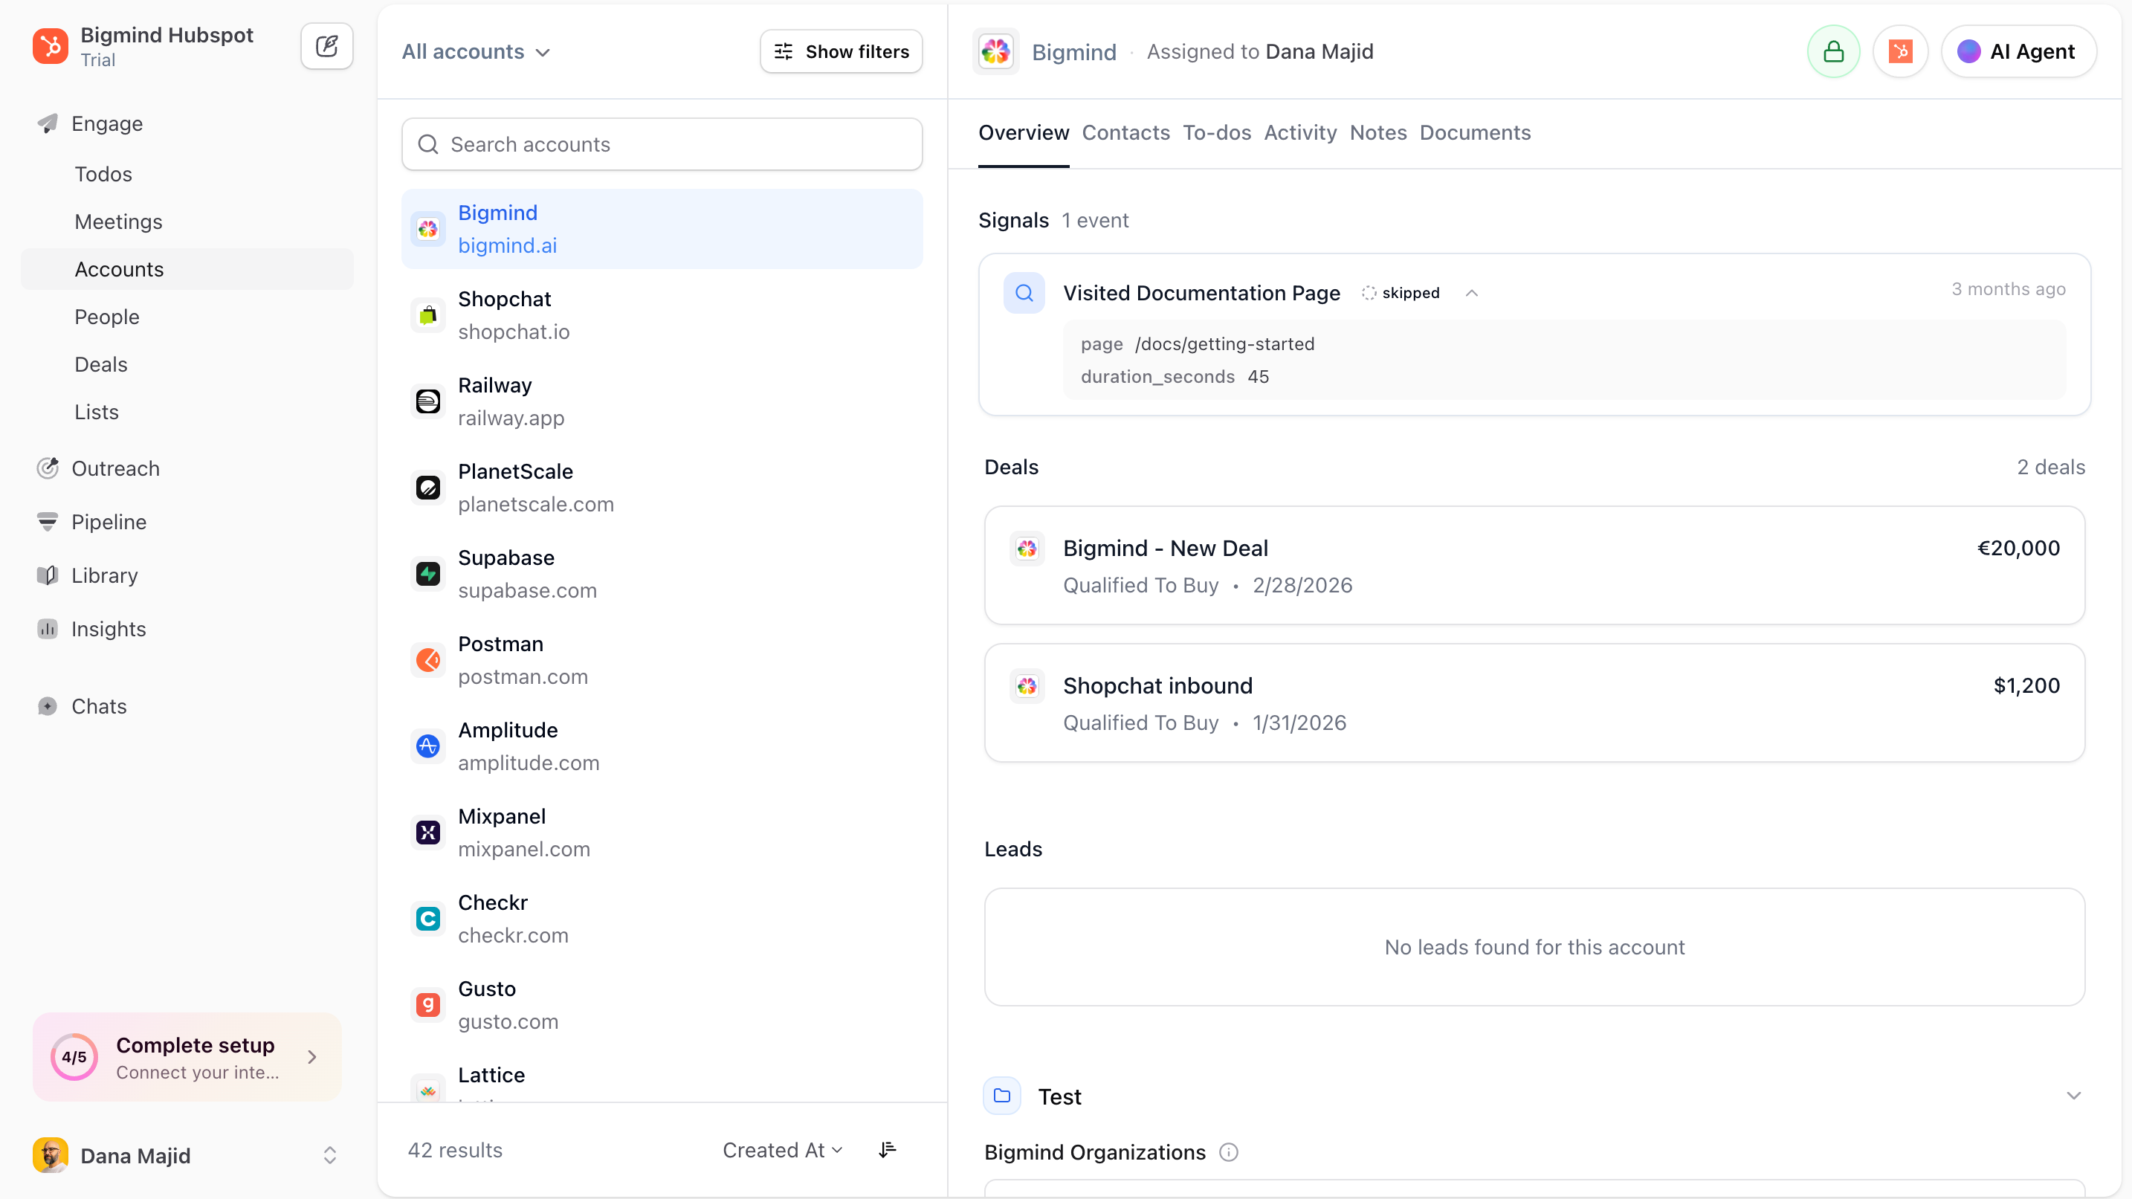The width and height of the screenshot is (2132, 1199).
Task: Click the Supabase account logo
Action: pos(428,573)
